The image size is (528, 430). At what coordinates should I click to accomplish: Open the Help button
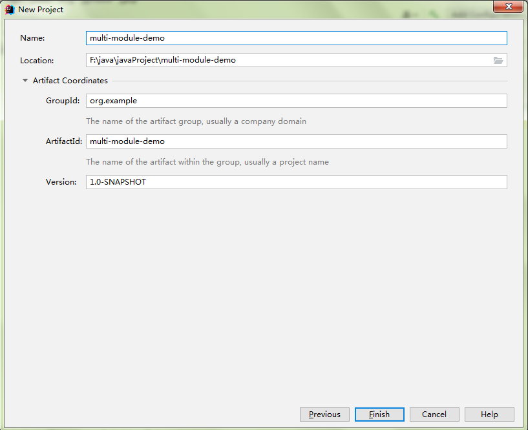tap(489, 415)
